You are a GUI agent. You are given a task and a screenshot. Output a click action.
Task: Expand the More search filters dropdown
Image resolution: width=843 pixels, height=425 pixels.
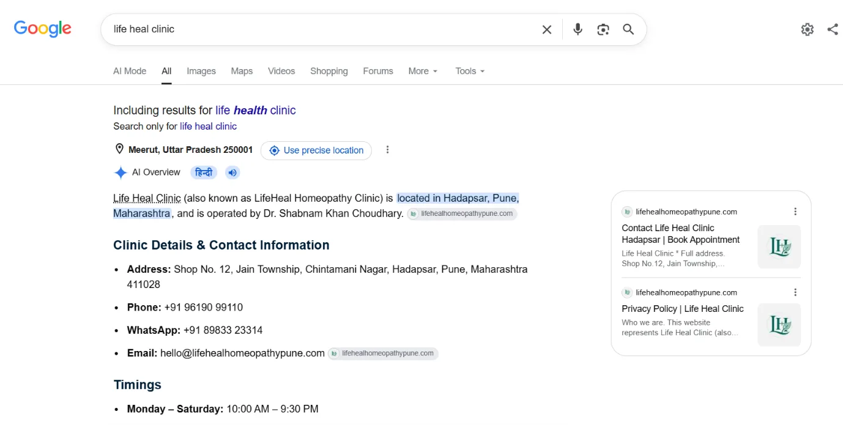click(423, 71)
